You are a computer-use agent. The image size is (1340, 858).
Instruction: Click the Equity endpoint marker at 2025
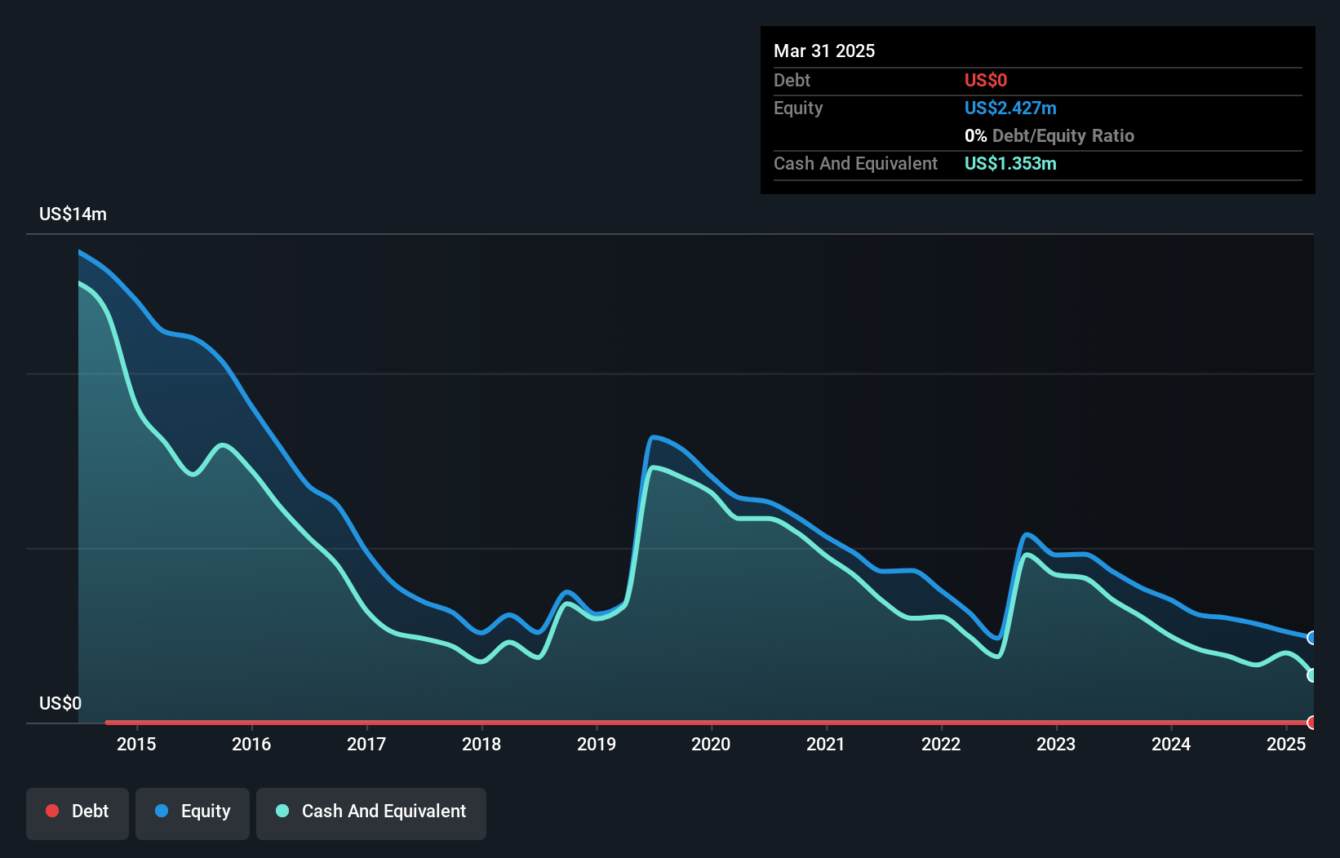point(1312,638)
